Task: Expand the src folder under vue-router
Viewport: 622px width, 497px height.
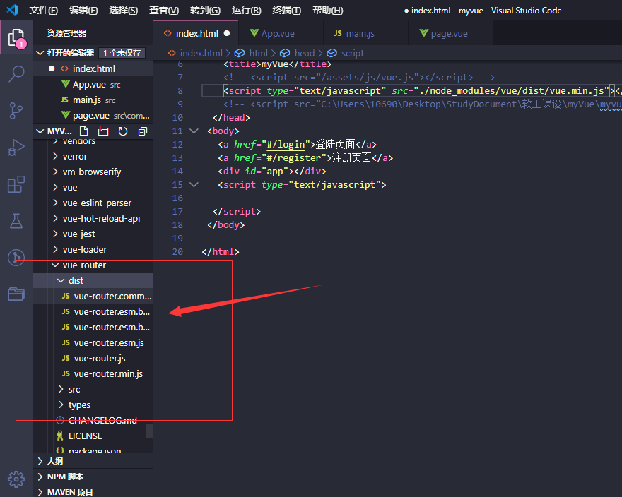Action: [93, 389]
